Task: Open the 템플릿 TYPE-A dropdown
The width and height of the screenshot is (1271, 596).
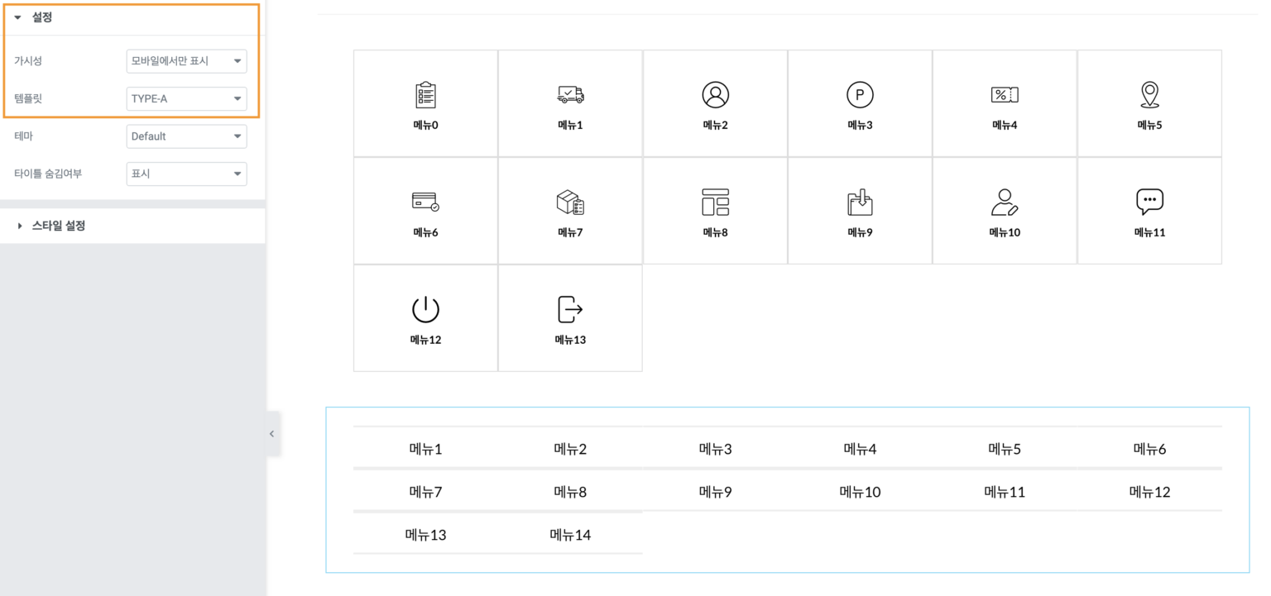Action: 186,99
